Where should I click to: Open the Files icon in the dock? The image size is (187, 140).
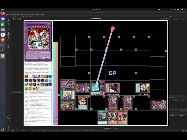(3, 29)
